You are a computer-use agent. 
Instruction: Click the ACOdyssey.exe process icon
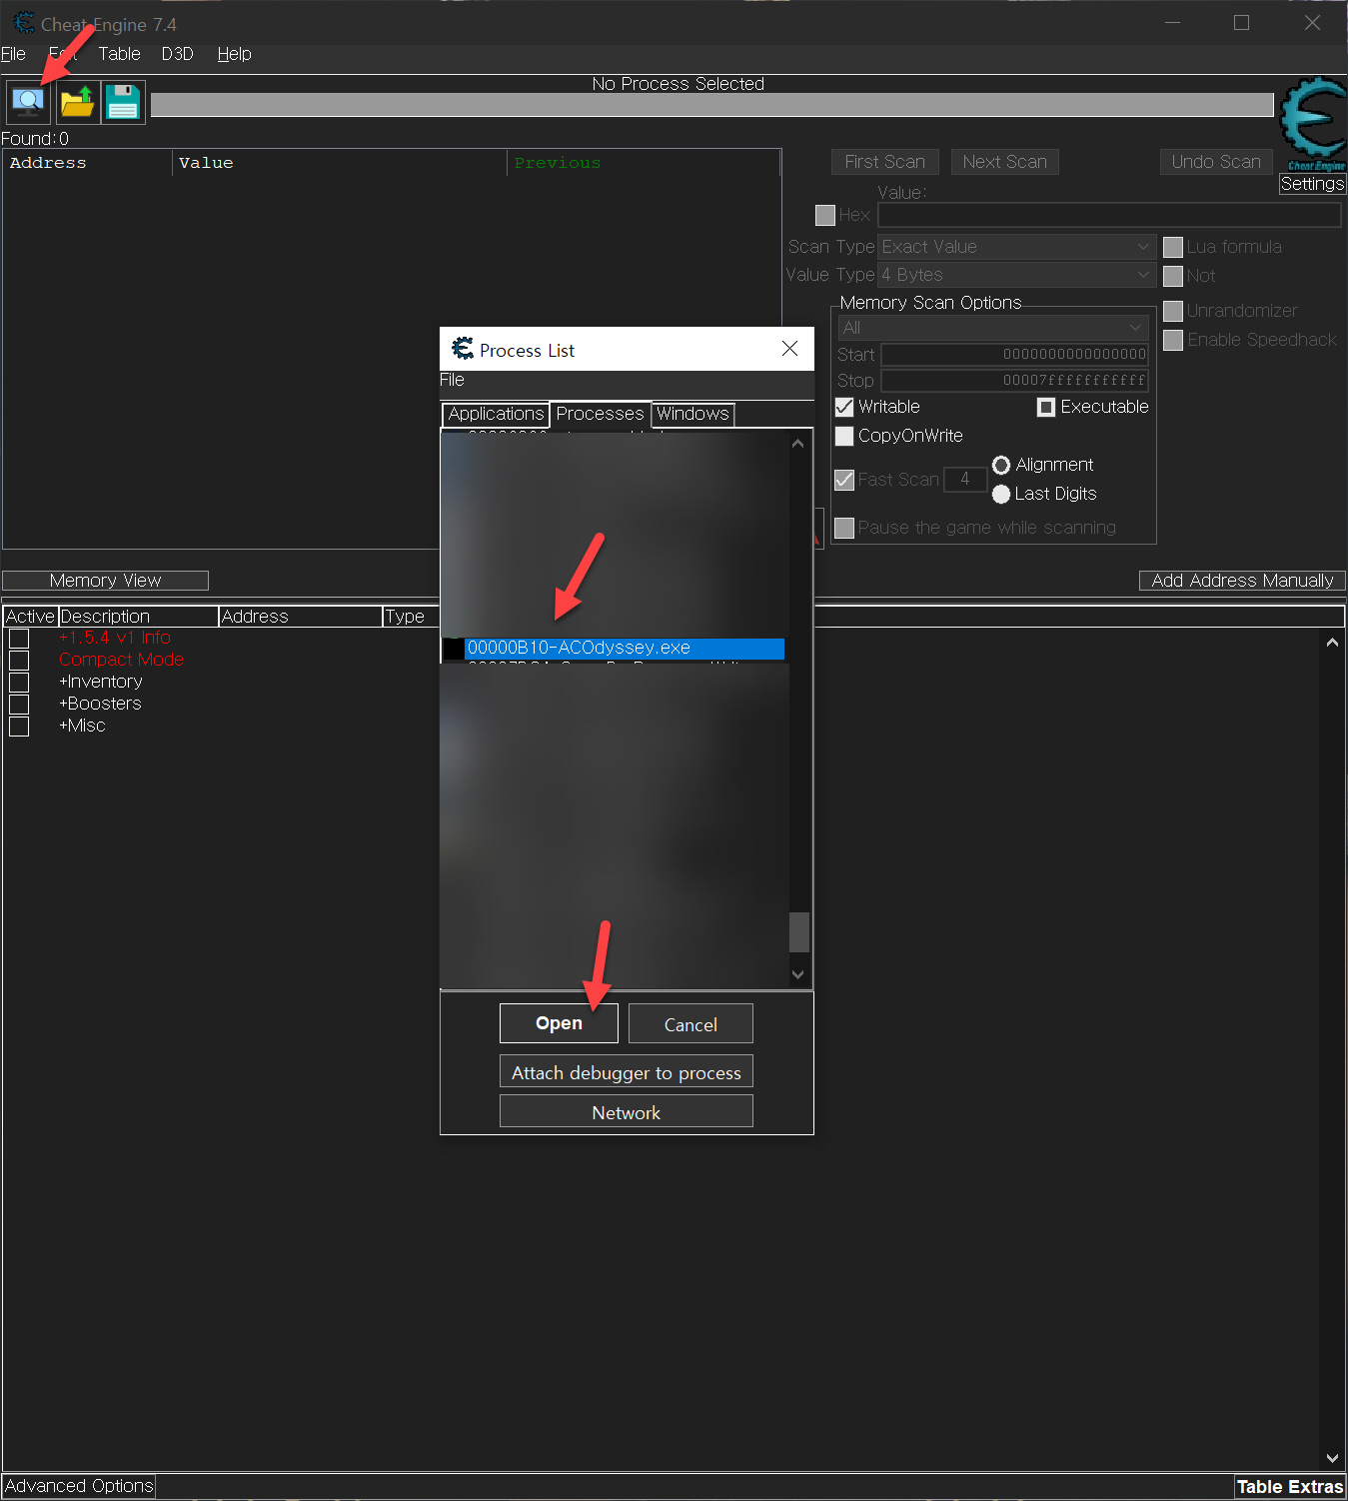[x=454, y=649]
